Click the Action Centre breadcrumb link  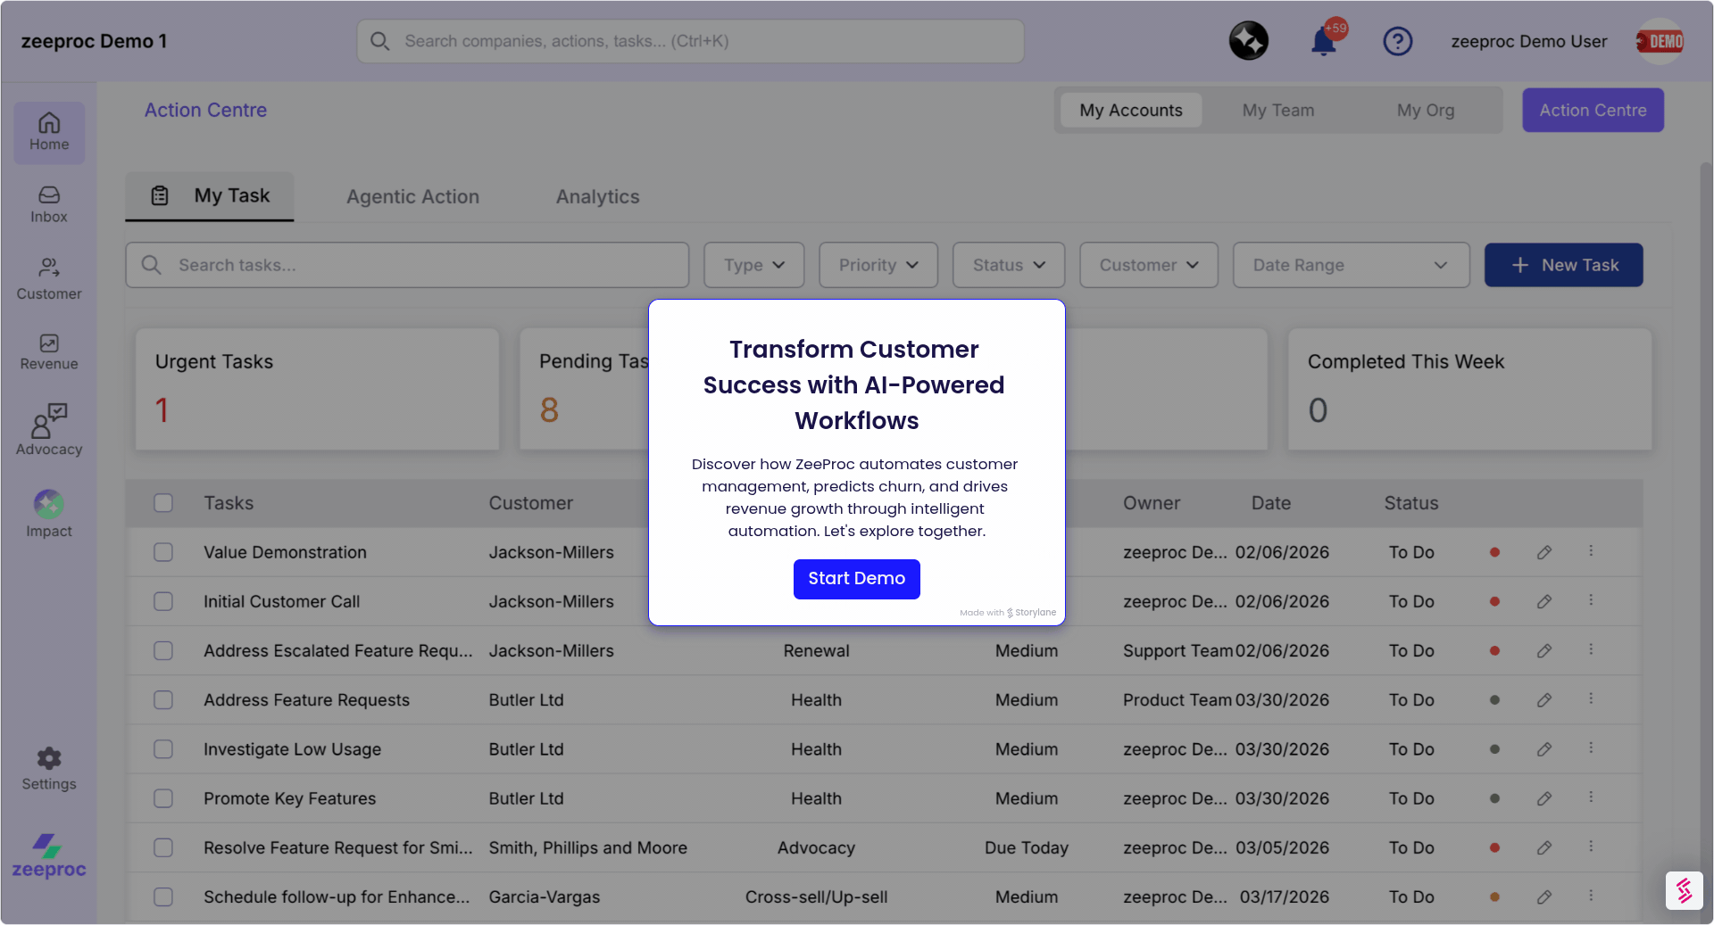[206, 111]
